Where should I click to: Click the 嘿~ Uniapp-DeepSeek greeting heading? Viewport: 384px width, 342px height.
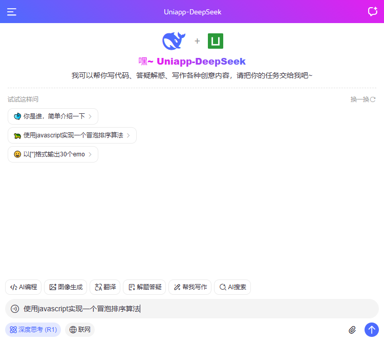pos(192,62)
